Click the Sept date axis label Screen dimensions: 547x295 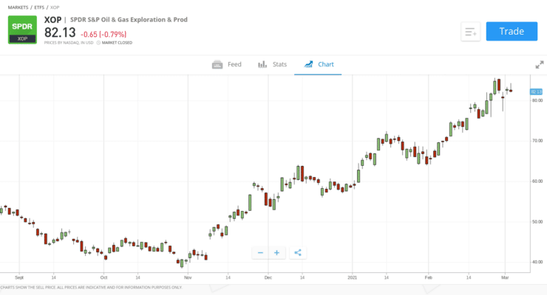(x=19, y=277)
